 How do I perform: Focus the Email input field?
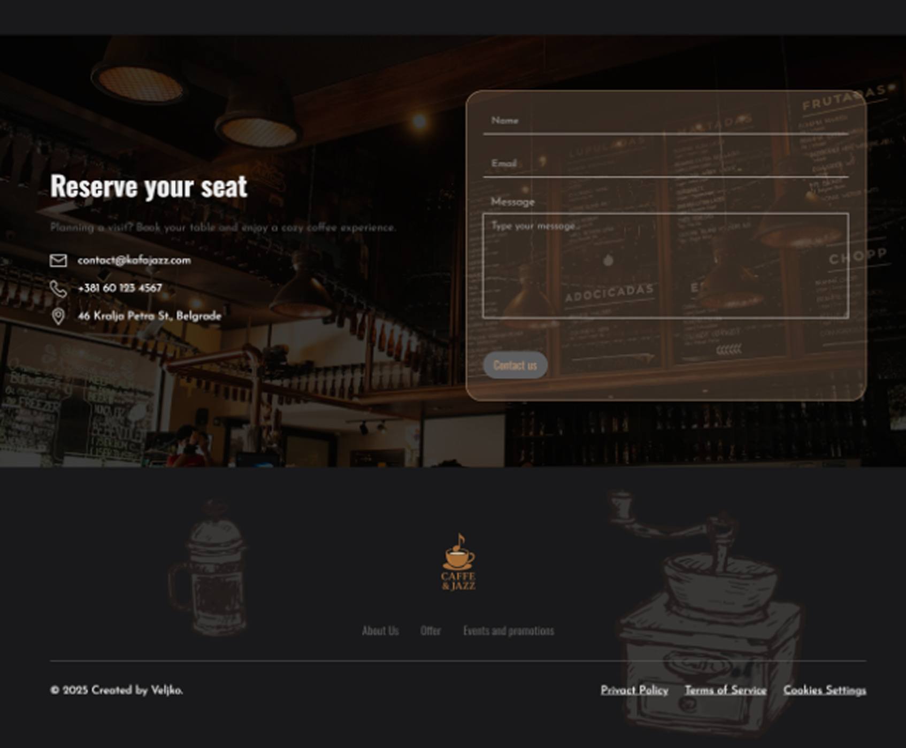(x=665, y=164)
